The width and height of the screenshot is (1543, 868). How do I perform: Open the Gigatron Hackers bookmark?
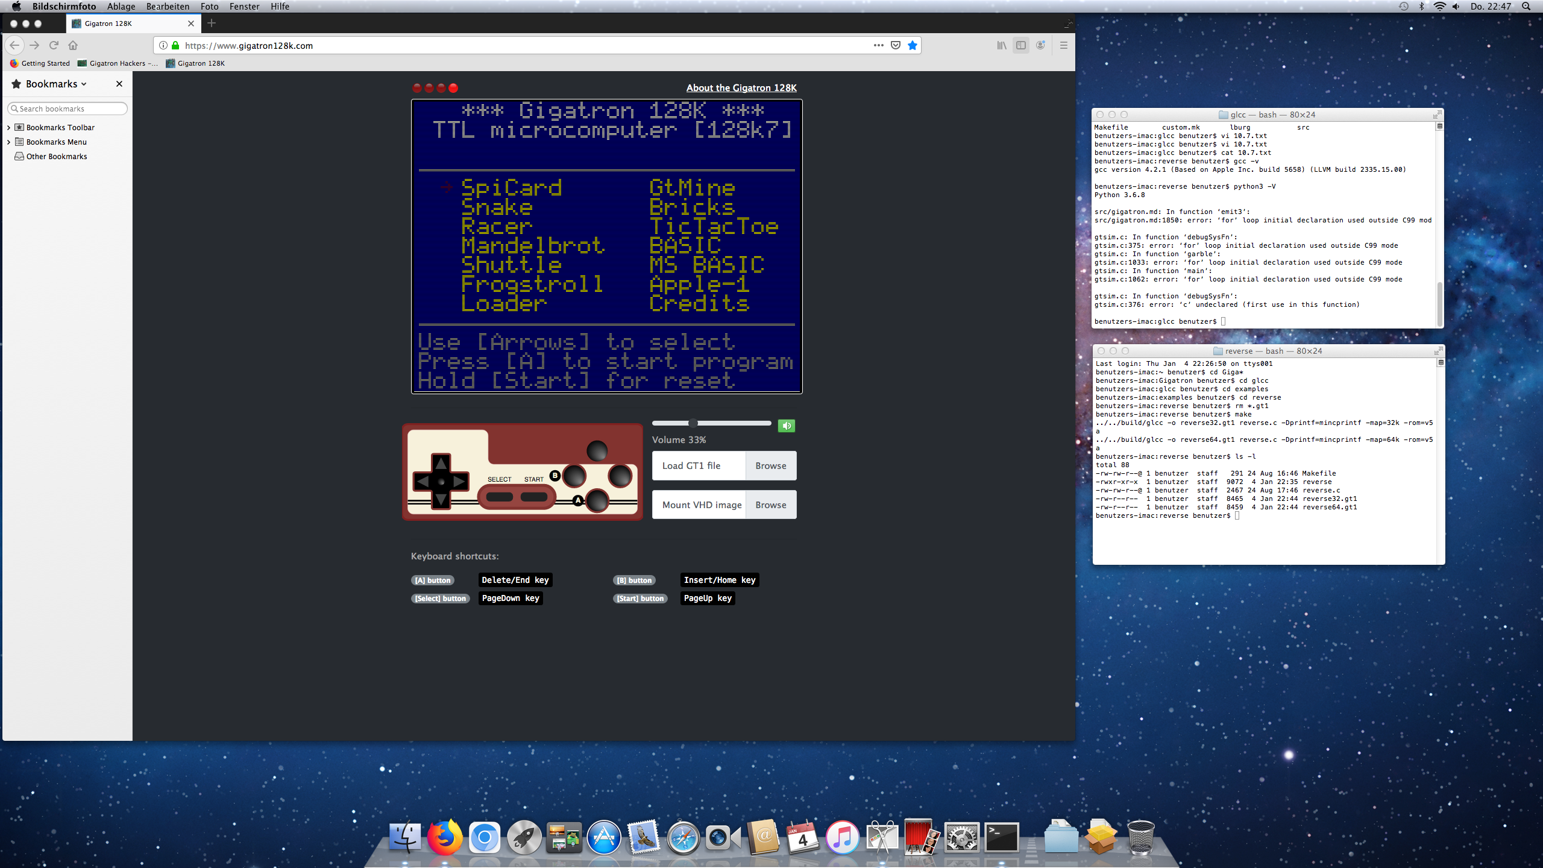click(118, 63)
